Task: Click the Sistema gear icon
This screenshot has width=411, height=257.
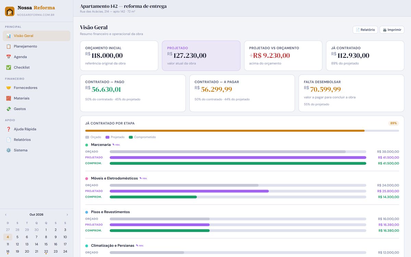Action: (9, 150)
